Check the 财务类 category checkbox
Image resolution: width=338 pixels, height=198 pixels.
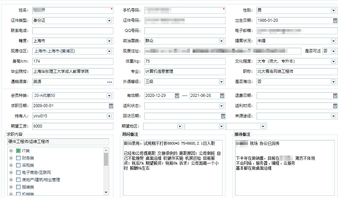(18, 158)
